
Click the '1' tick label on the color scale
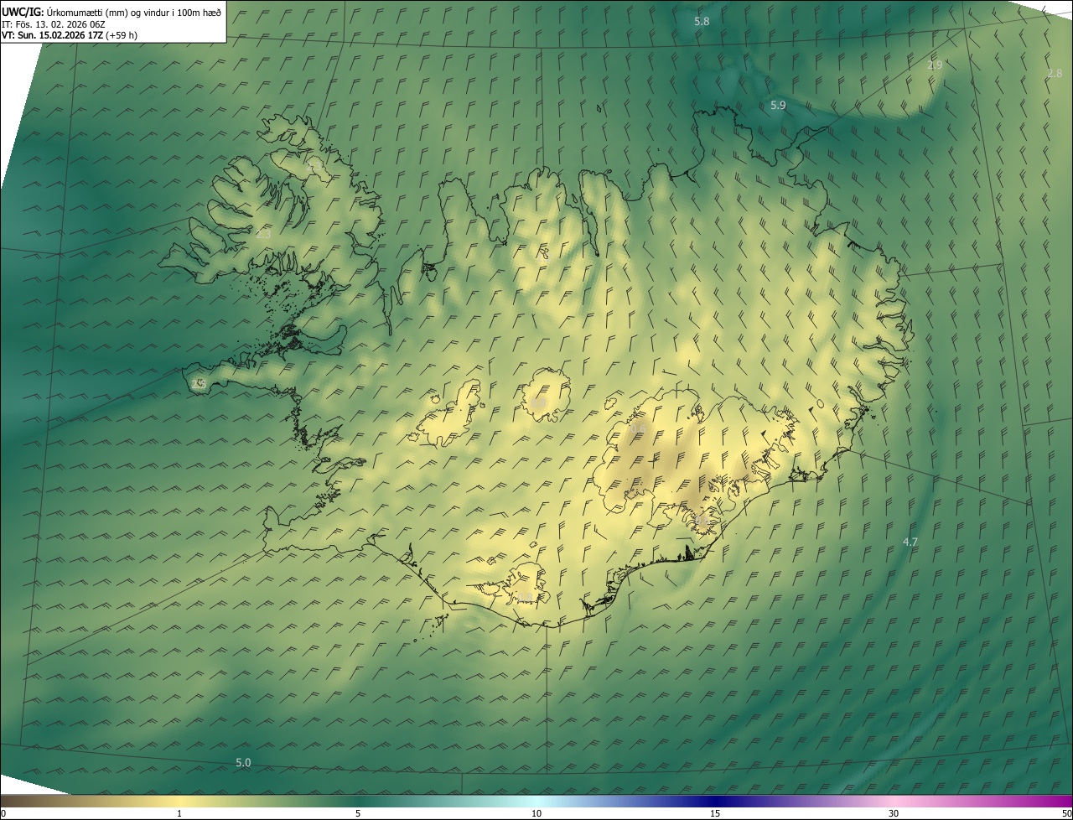click(x=179, y=813)
